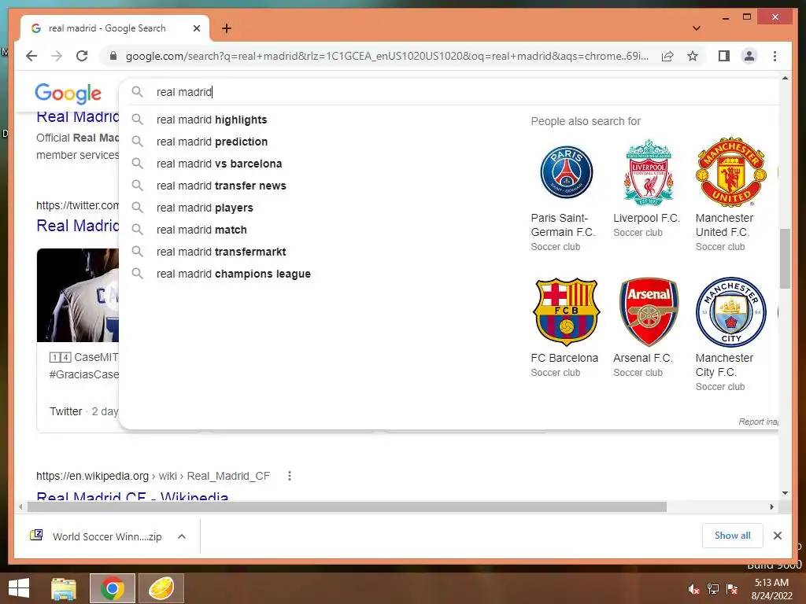Close the real madrid Google Search tab

pyautogui.click(x=196, y=28)
